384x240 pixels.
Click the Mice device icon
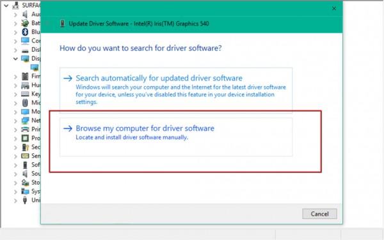[x=25, y=103]
